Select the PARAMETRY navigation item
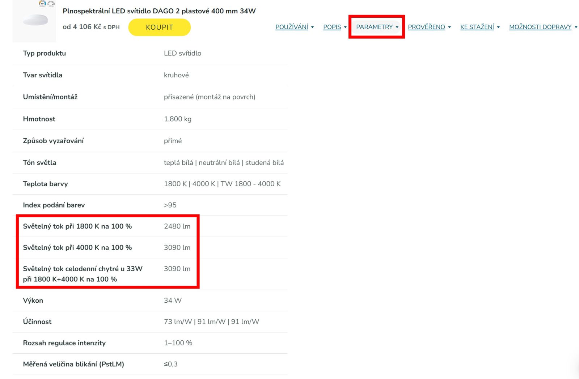The width and height of the screenshot is (579, 379). [x=374, y=27]
